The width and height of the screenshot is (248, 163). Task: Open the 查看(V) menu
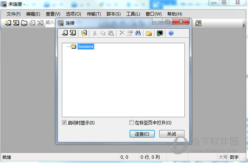[53, 14]
